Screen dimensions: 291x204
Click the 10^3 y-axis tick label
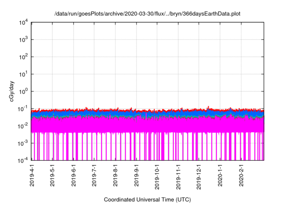click(23, 40)
